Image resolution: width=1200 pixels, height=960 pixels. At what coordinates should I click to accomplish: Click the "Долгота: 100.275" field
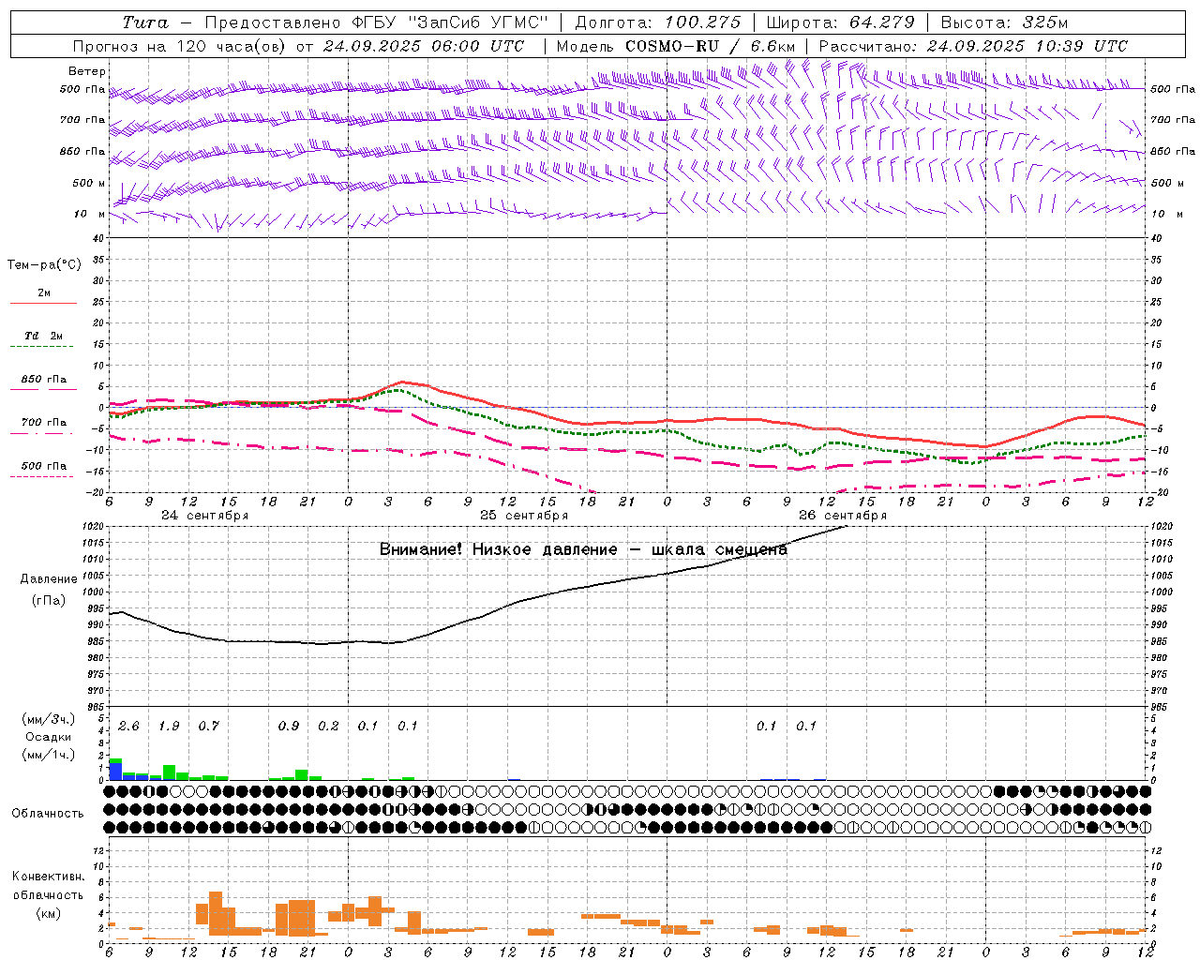[657, 22]
